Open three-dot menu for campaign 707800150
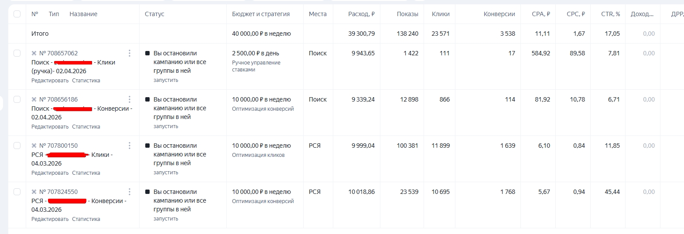Screen dimensions: 684x234 pyautogui.click(x=130, y=146)
